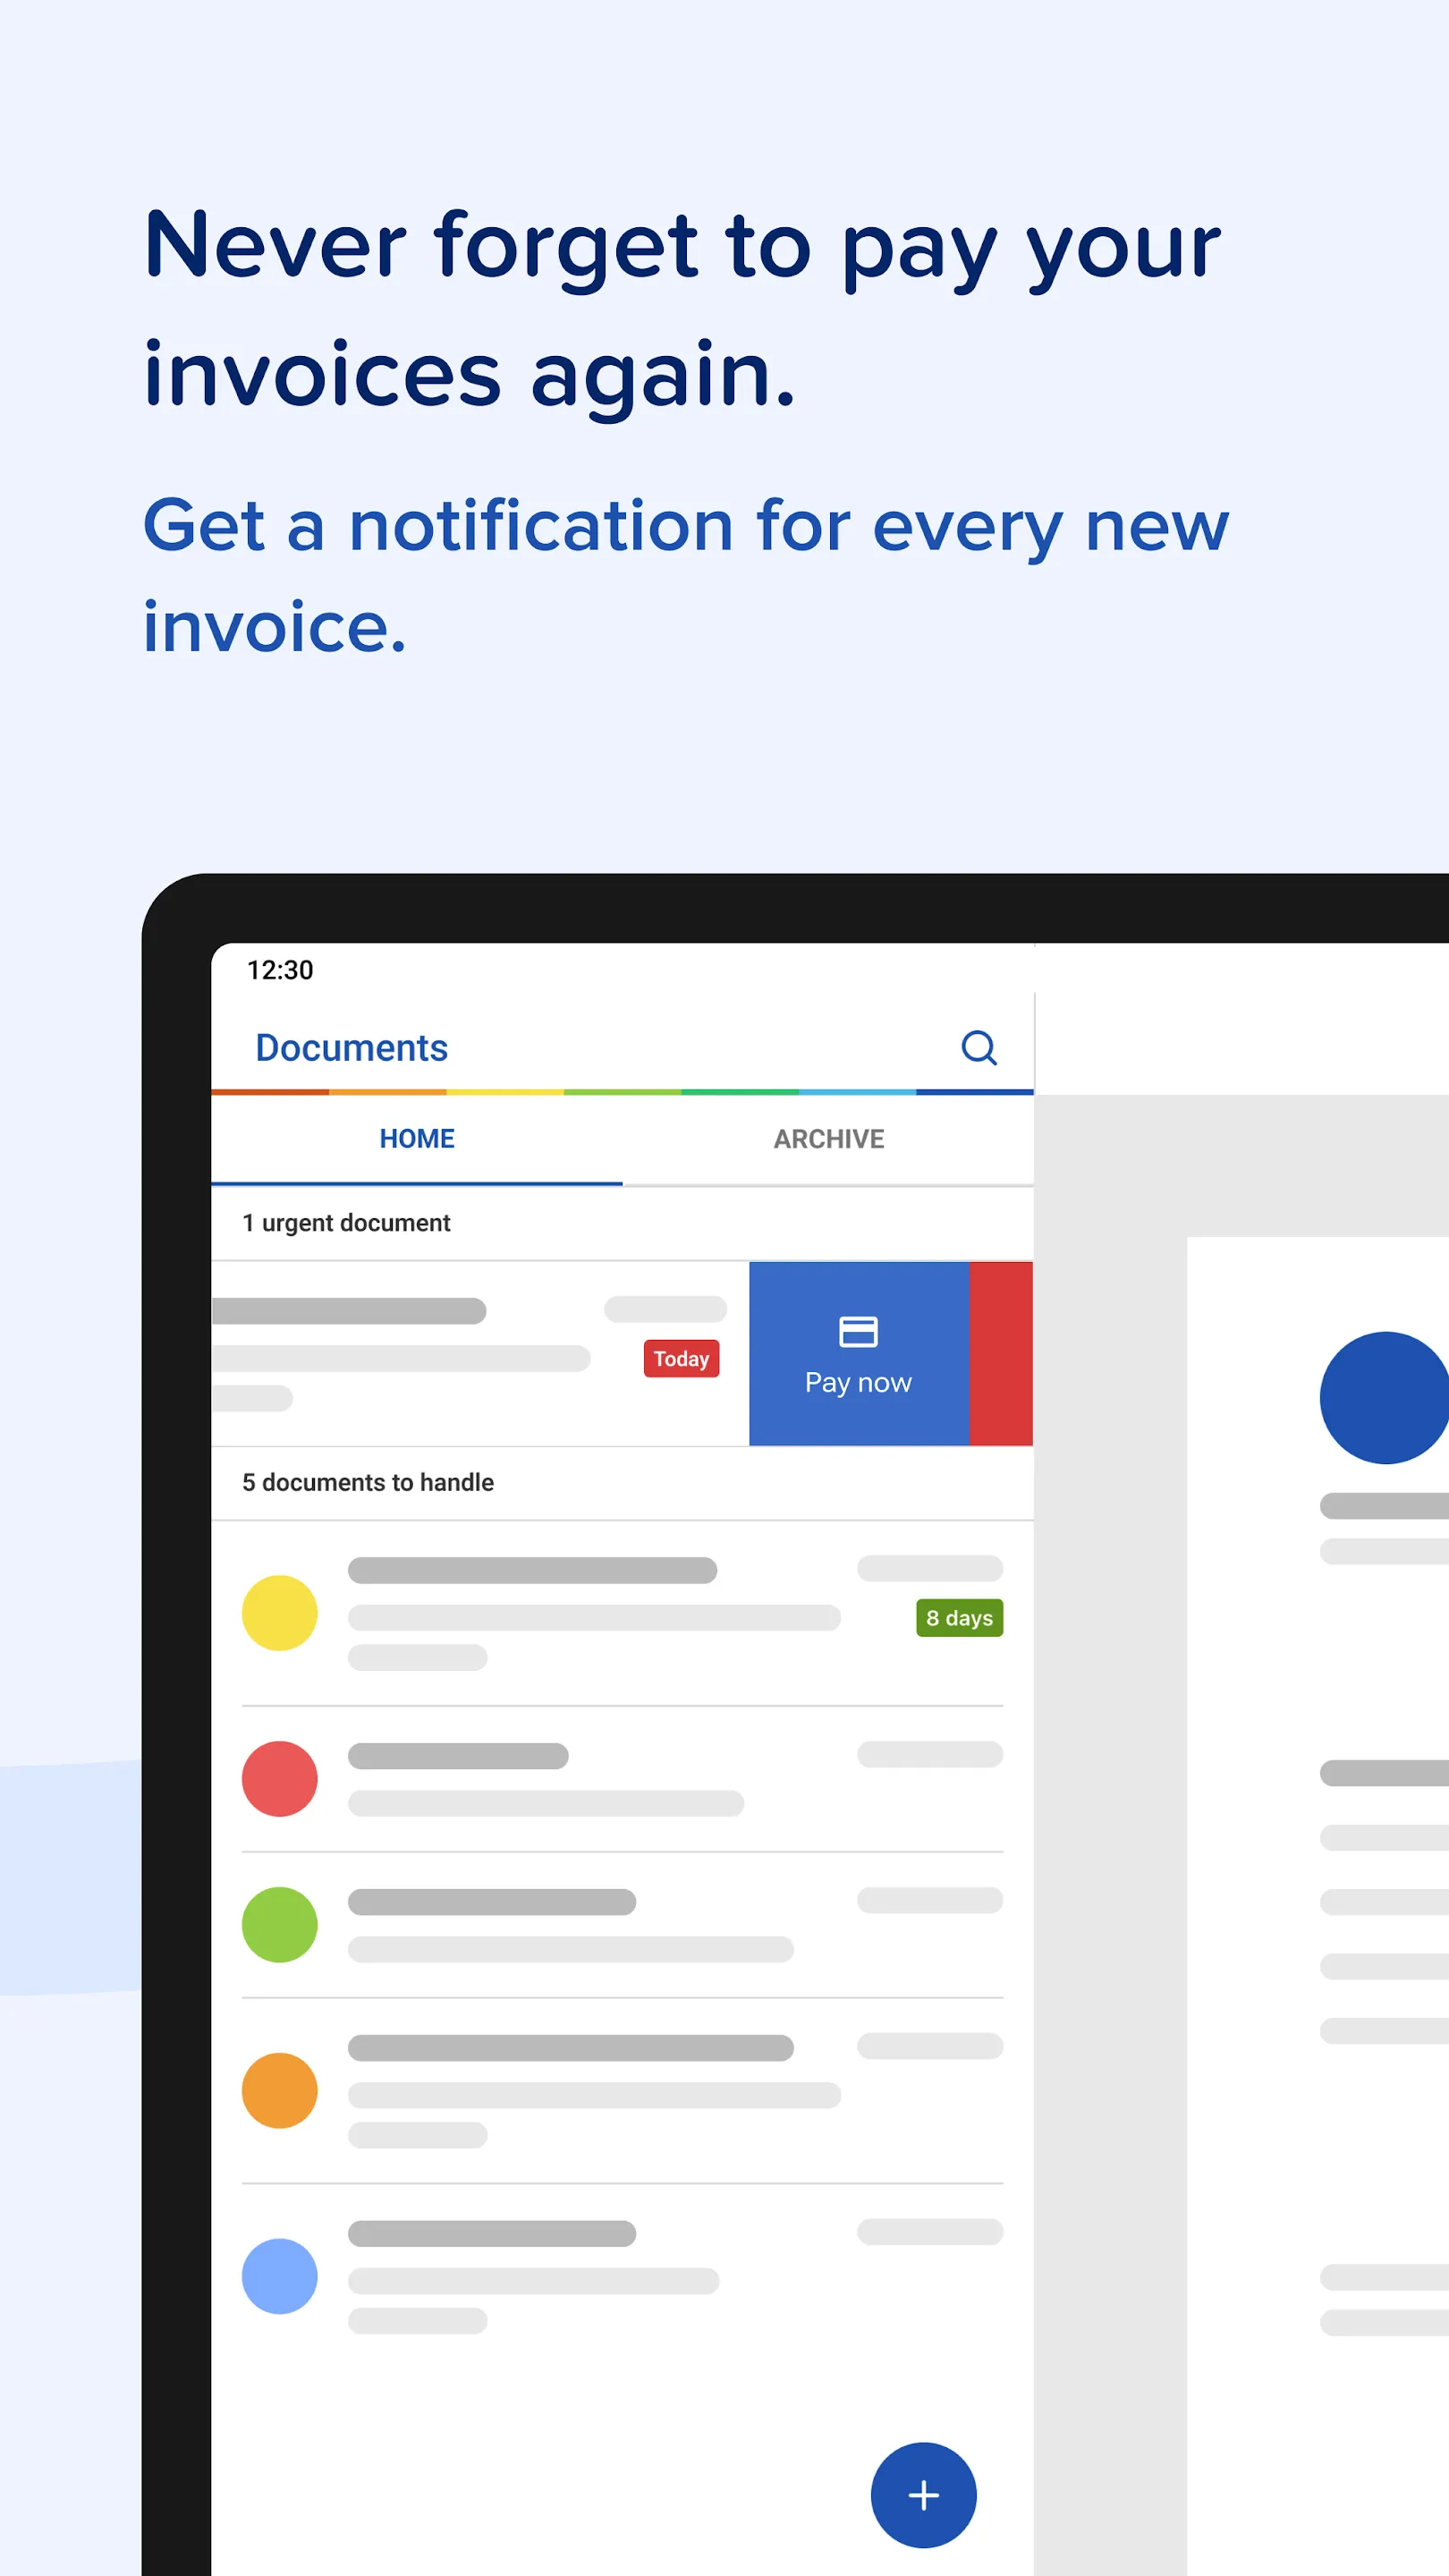Click the Documents title
The width and height of the screenshot is (1449, 2576).
[352, 1048]
